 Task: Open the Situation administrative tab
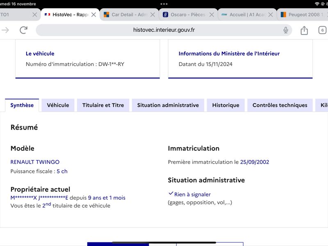coord(168,105)
